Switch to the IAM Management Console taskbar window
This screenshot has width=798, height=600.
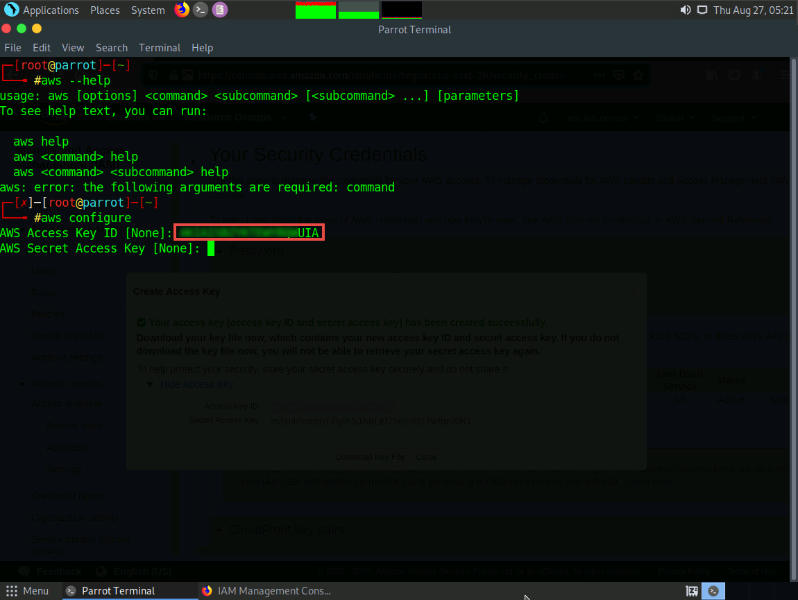pyautogui.click(x=266, y=591)
